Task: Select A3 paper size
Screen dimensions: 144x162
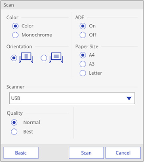Action: [x=83, y=64]
